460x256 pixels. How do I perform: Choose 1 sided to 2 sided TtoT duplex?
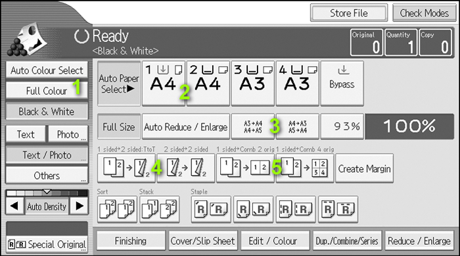[x=126, y=168]
